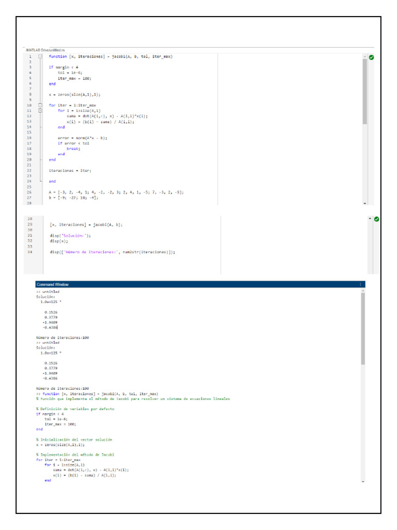Open the Command Window three-dot actions menu
Screen dimensions: 397x530
[360, 284]
